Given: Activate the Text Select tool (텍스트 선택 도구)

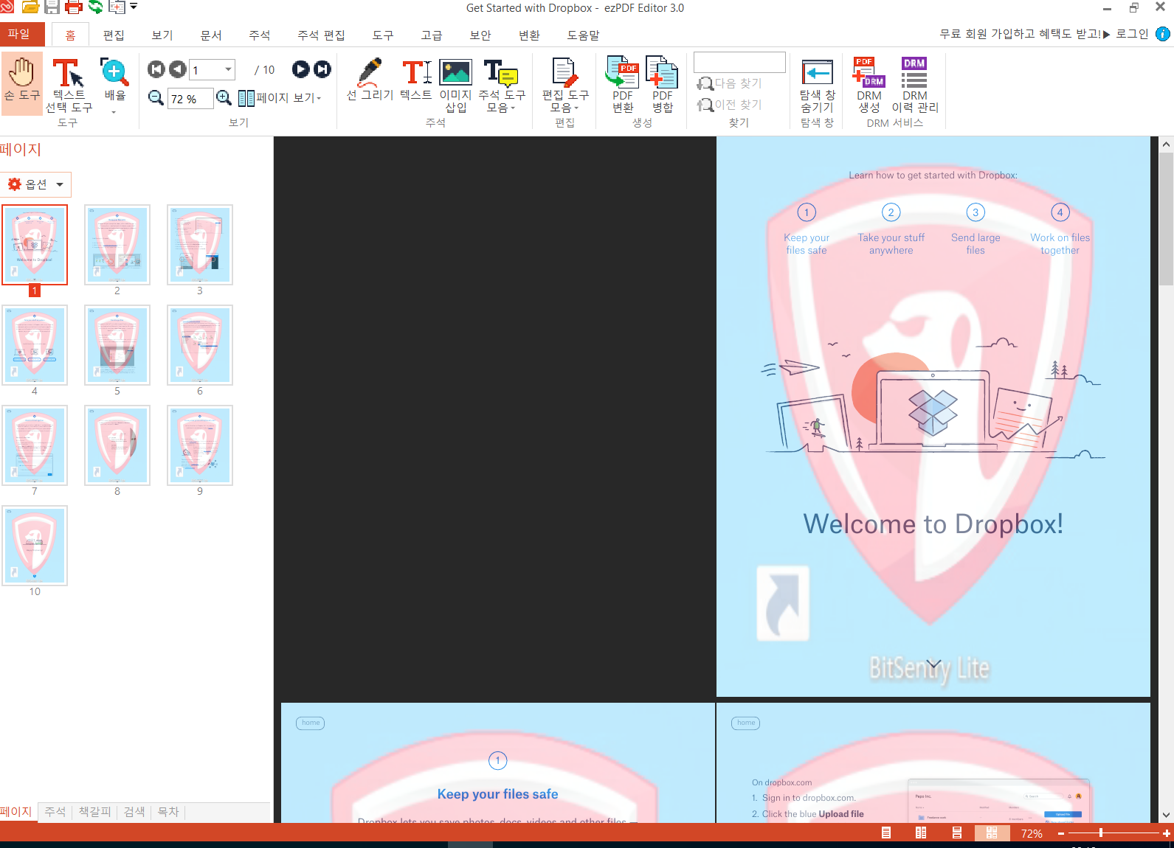Looking at the screenshot, I should coord(69,84).
